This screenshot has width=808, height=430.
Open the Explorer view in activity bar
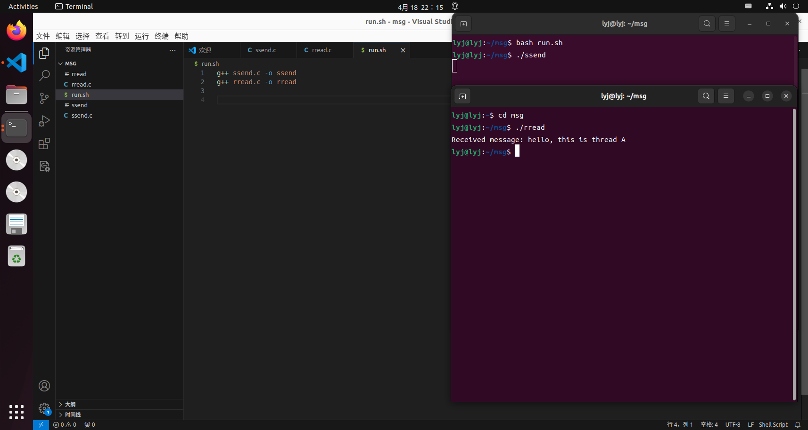[x=44, y=53]
